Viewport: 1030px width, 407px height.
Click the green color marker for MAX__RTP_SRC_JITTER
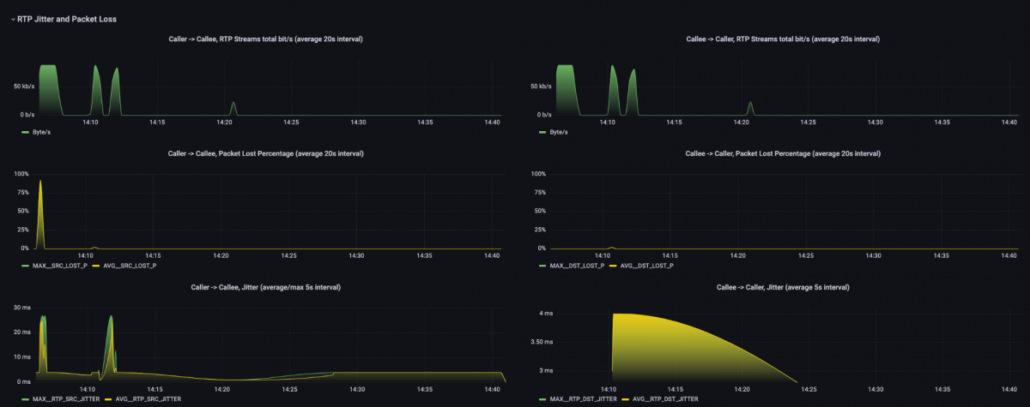[25, 399]
